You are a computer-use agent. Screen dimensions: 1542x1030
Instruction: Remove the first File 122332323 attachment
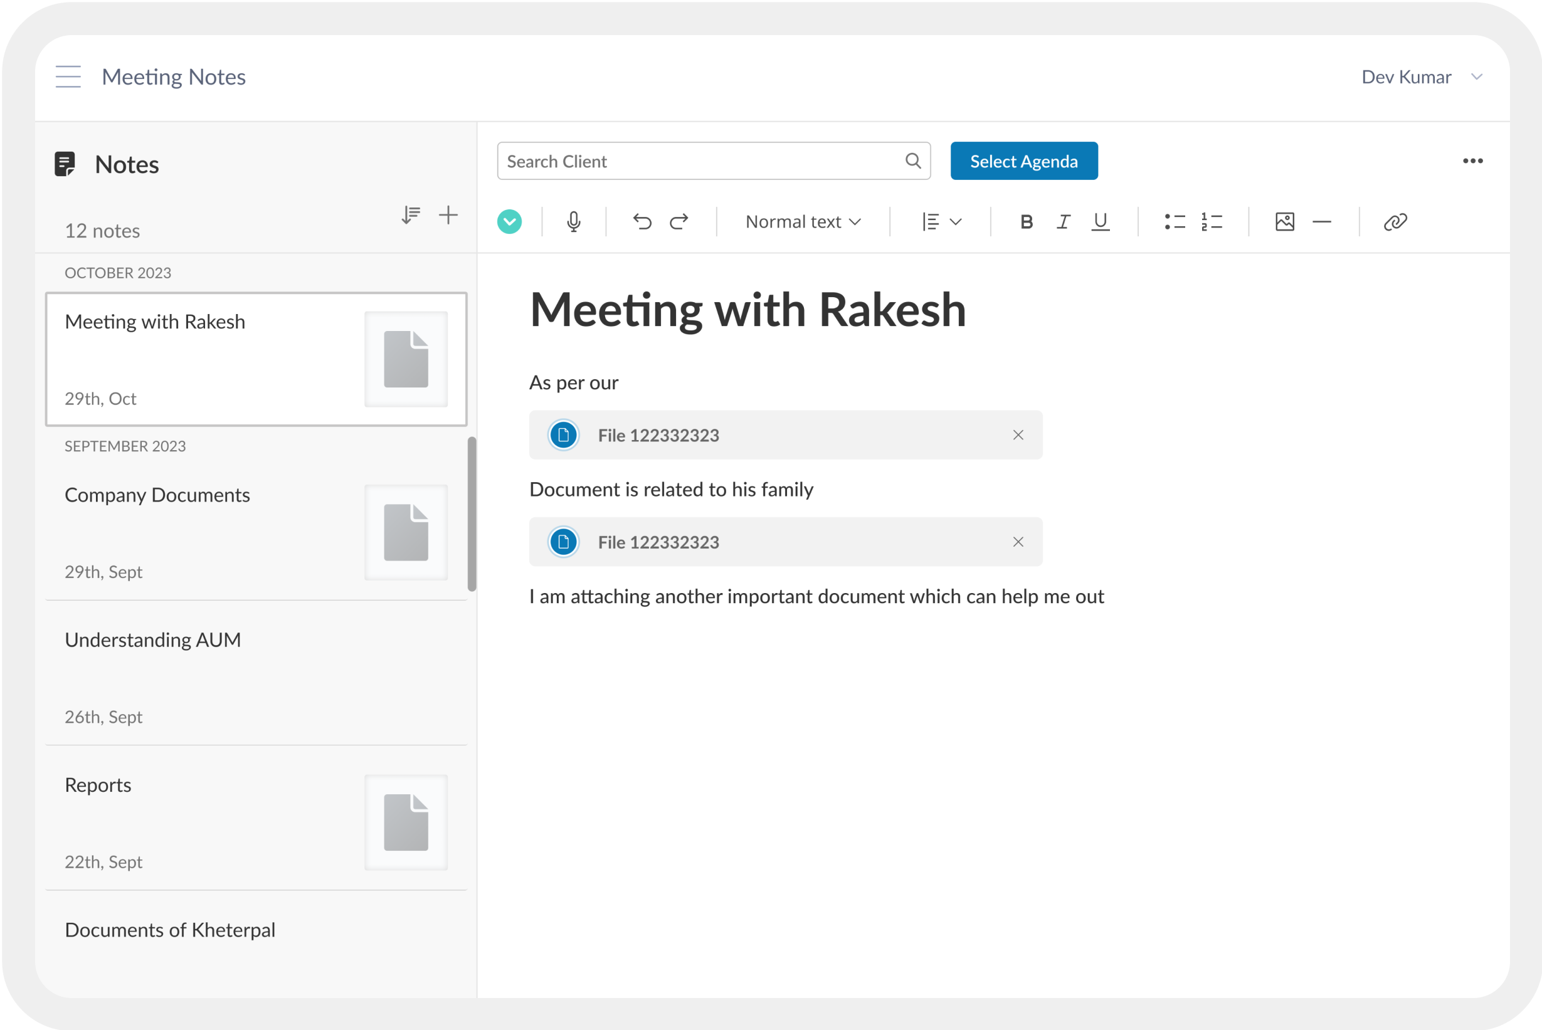click(x=1018, y=435)
